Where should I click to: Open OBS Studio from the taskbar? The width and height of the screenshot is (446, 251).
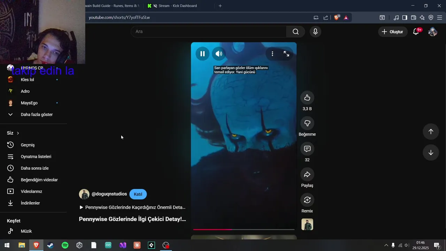(x=166, y=245)
